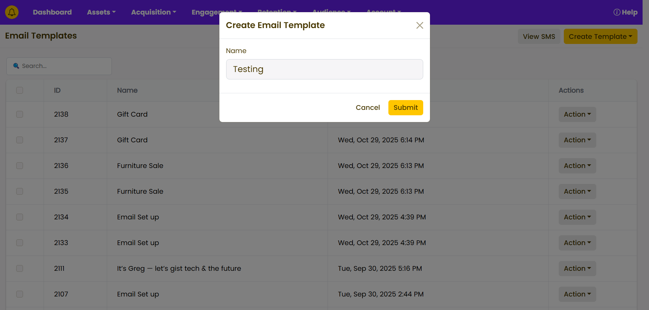Submit the new email template
This screenshot has height=310, width=649.
point(405,108)
